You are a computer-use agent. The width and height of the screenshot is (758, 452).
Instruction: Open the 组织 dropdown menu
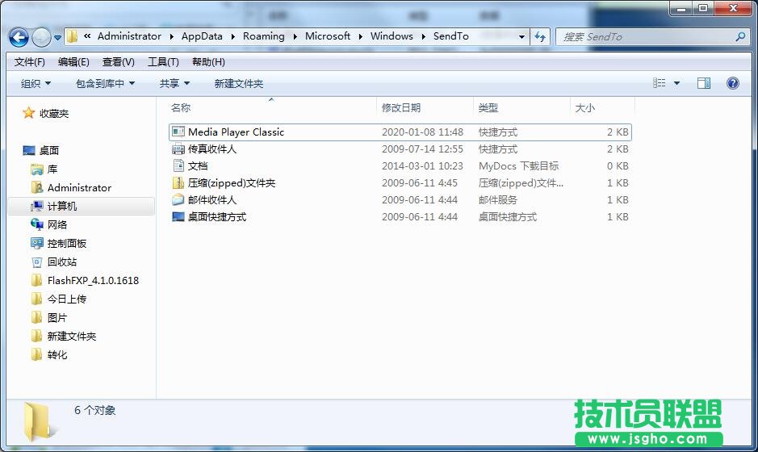(36, 83)
